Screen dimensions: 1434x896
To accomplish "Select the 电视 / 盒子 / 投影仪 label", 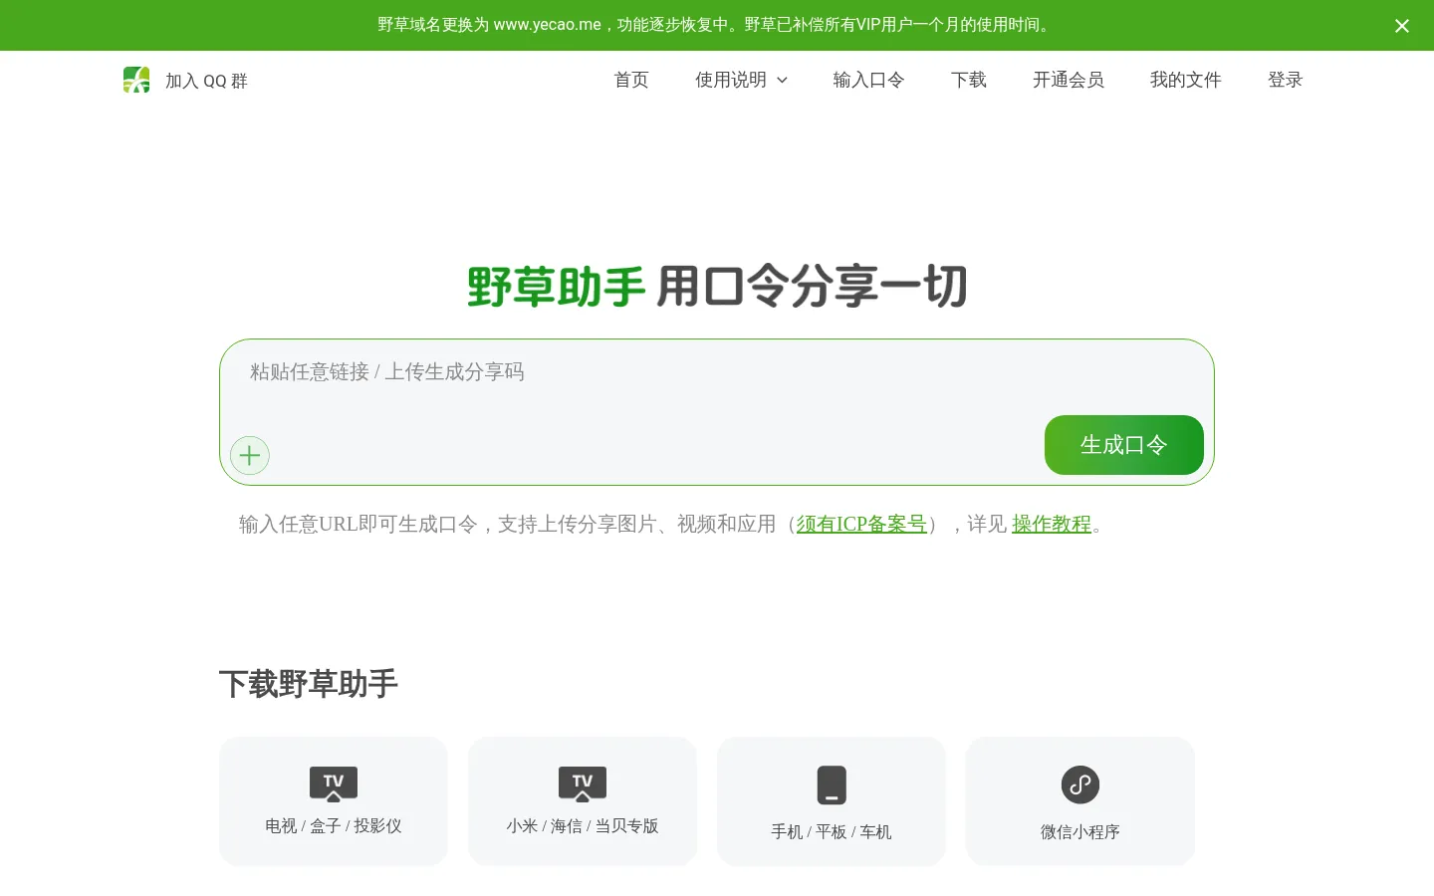I will point(334,826).
